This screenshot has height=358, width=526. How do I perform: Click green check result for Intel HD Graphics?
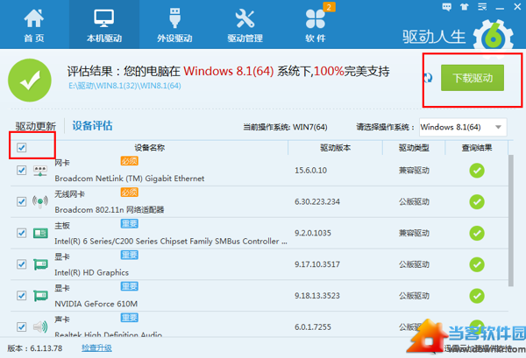tap(477, 264)
